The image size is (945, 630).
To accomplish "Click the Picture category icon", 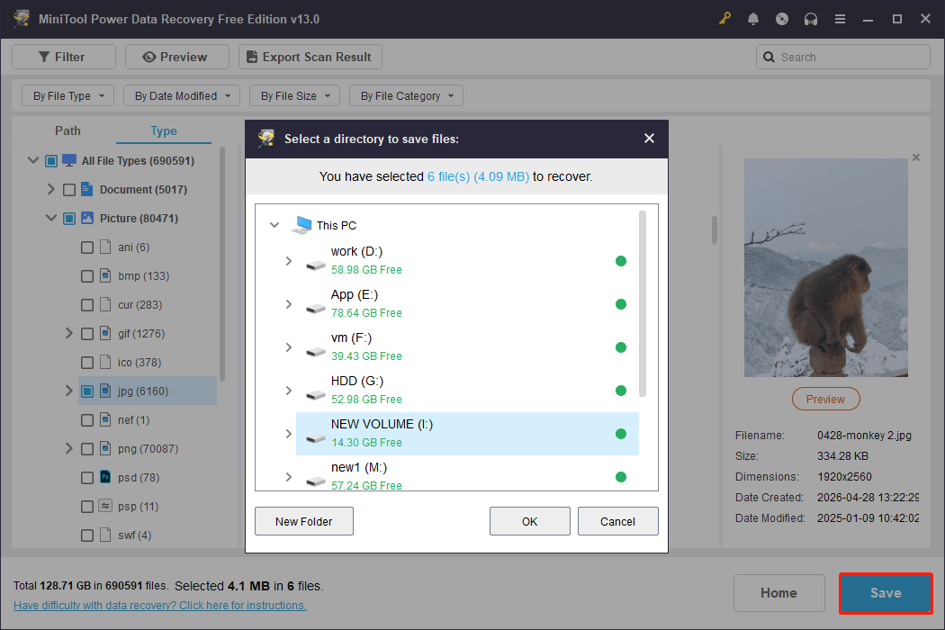I will [x=87, y=218].
